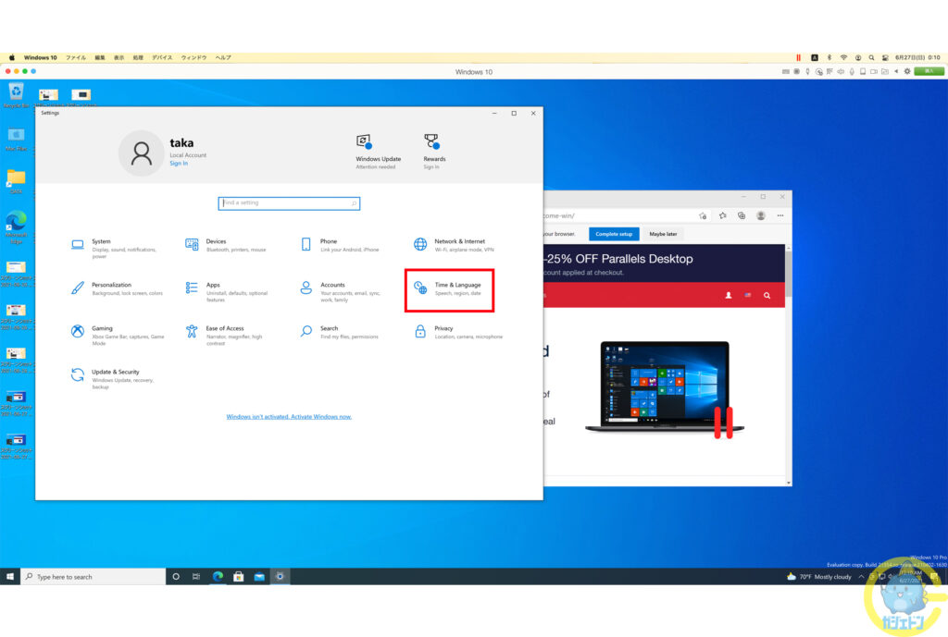Launch Microsoft Edge from the taskbar
The height and width of the screenshot is (637, 948).
pos(218,577)
